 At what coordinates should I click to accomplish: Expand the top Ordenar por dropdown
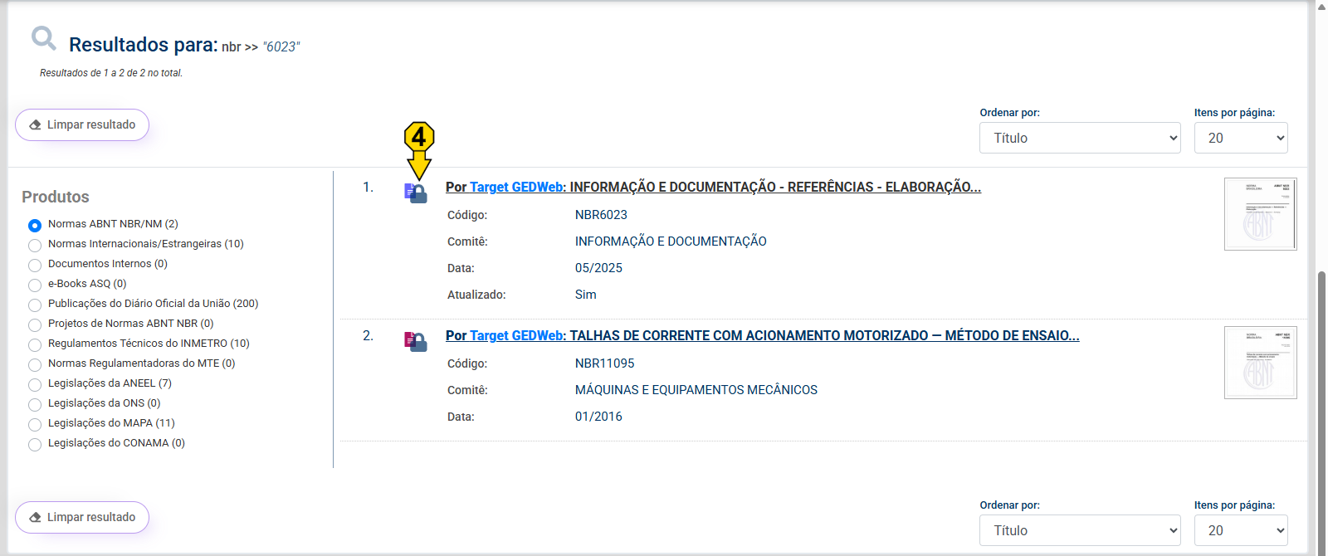(1080, 138)
